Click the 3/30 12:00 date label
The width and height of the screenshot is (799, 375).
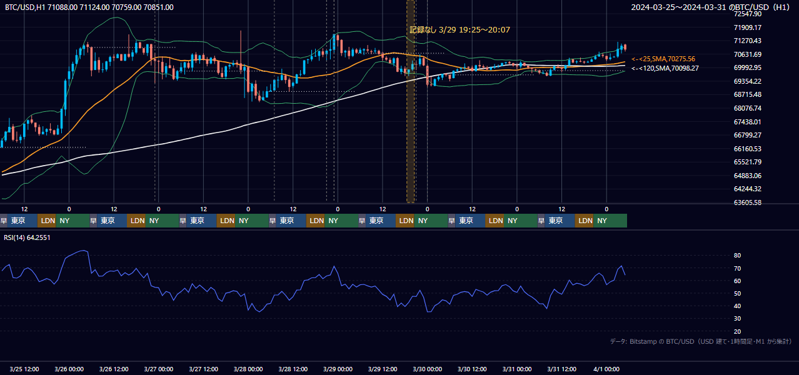coord(472,369)
